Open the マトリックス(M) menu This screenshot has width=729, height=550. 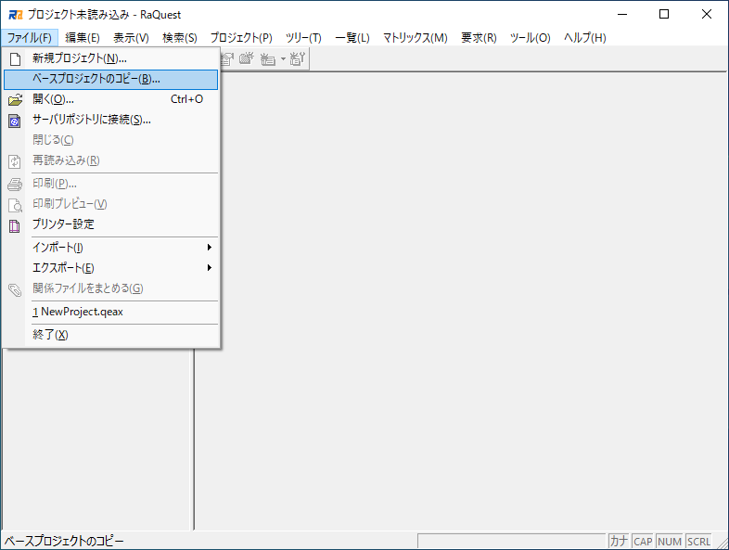coord(415,38)
